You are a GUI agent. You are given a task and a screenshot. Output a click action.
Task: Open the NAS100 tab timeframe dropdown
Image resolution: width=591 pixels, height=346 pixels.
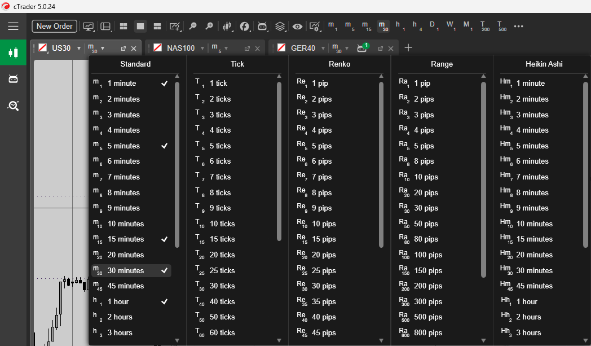pos(226,49)
